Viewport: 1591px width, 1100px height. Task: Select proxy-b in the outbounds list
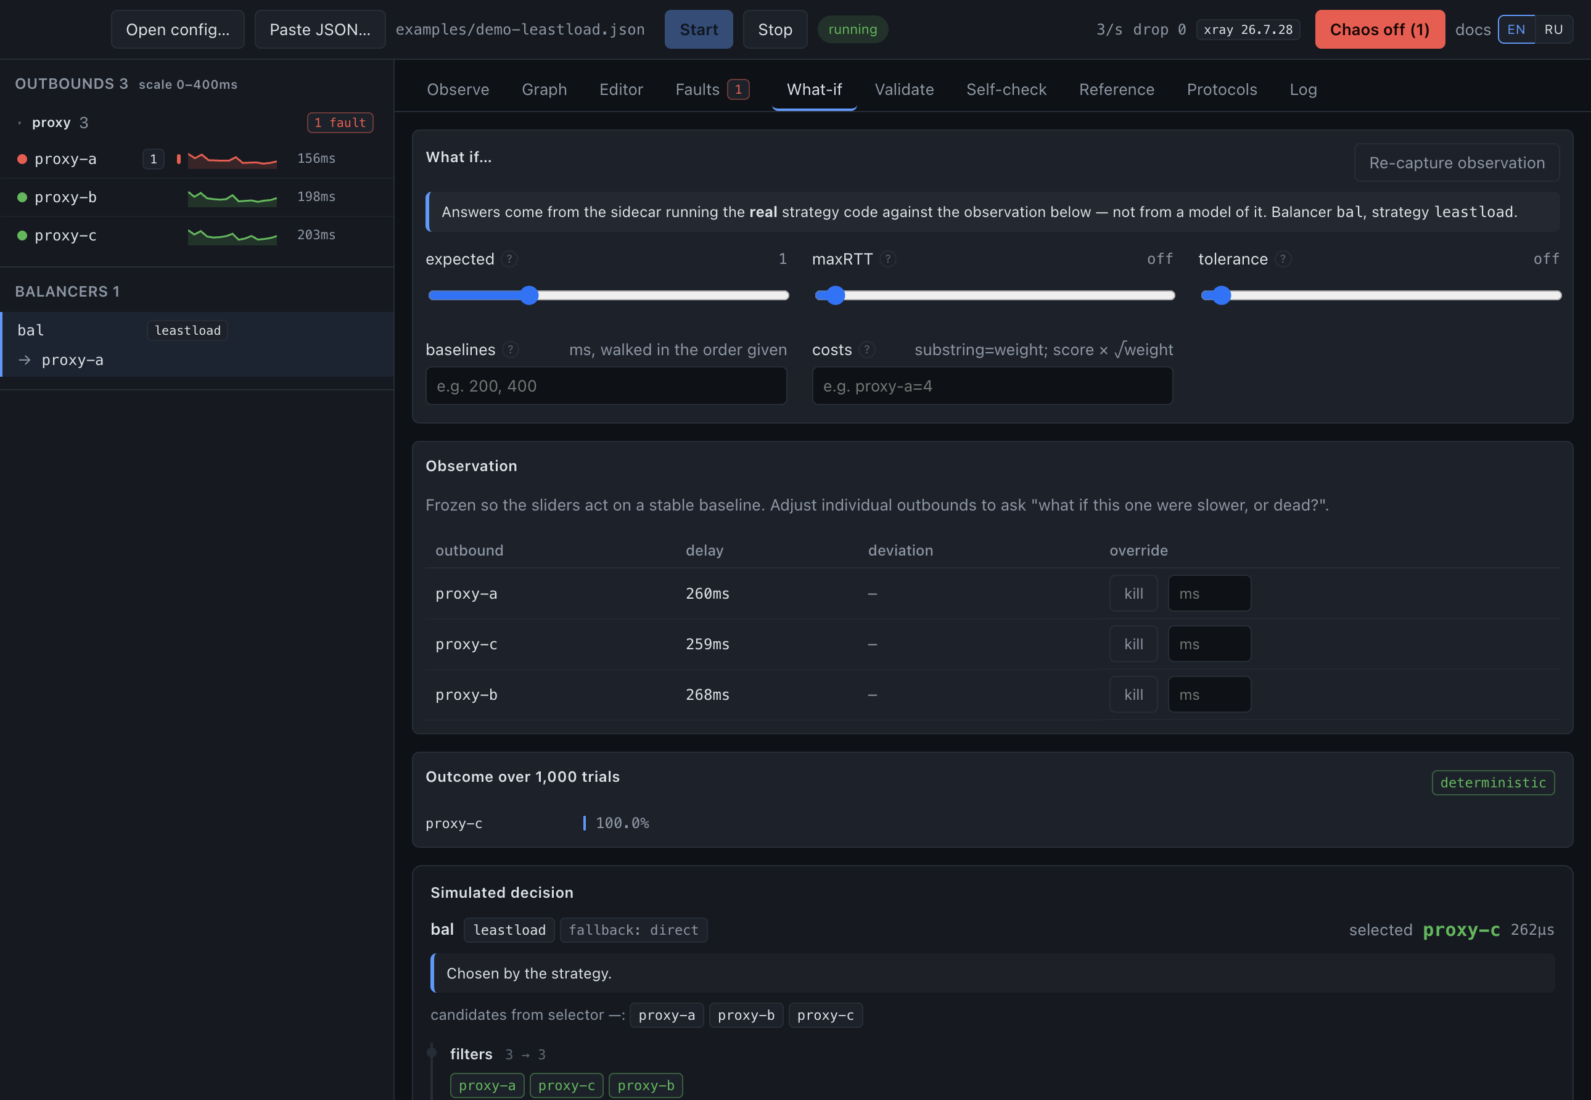(x=197, y=198)
